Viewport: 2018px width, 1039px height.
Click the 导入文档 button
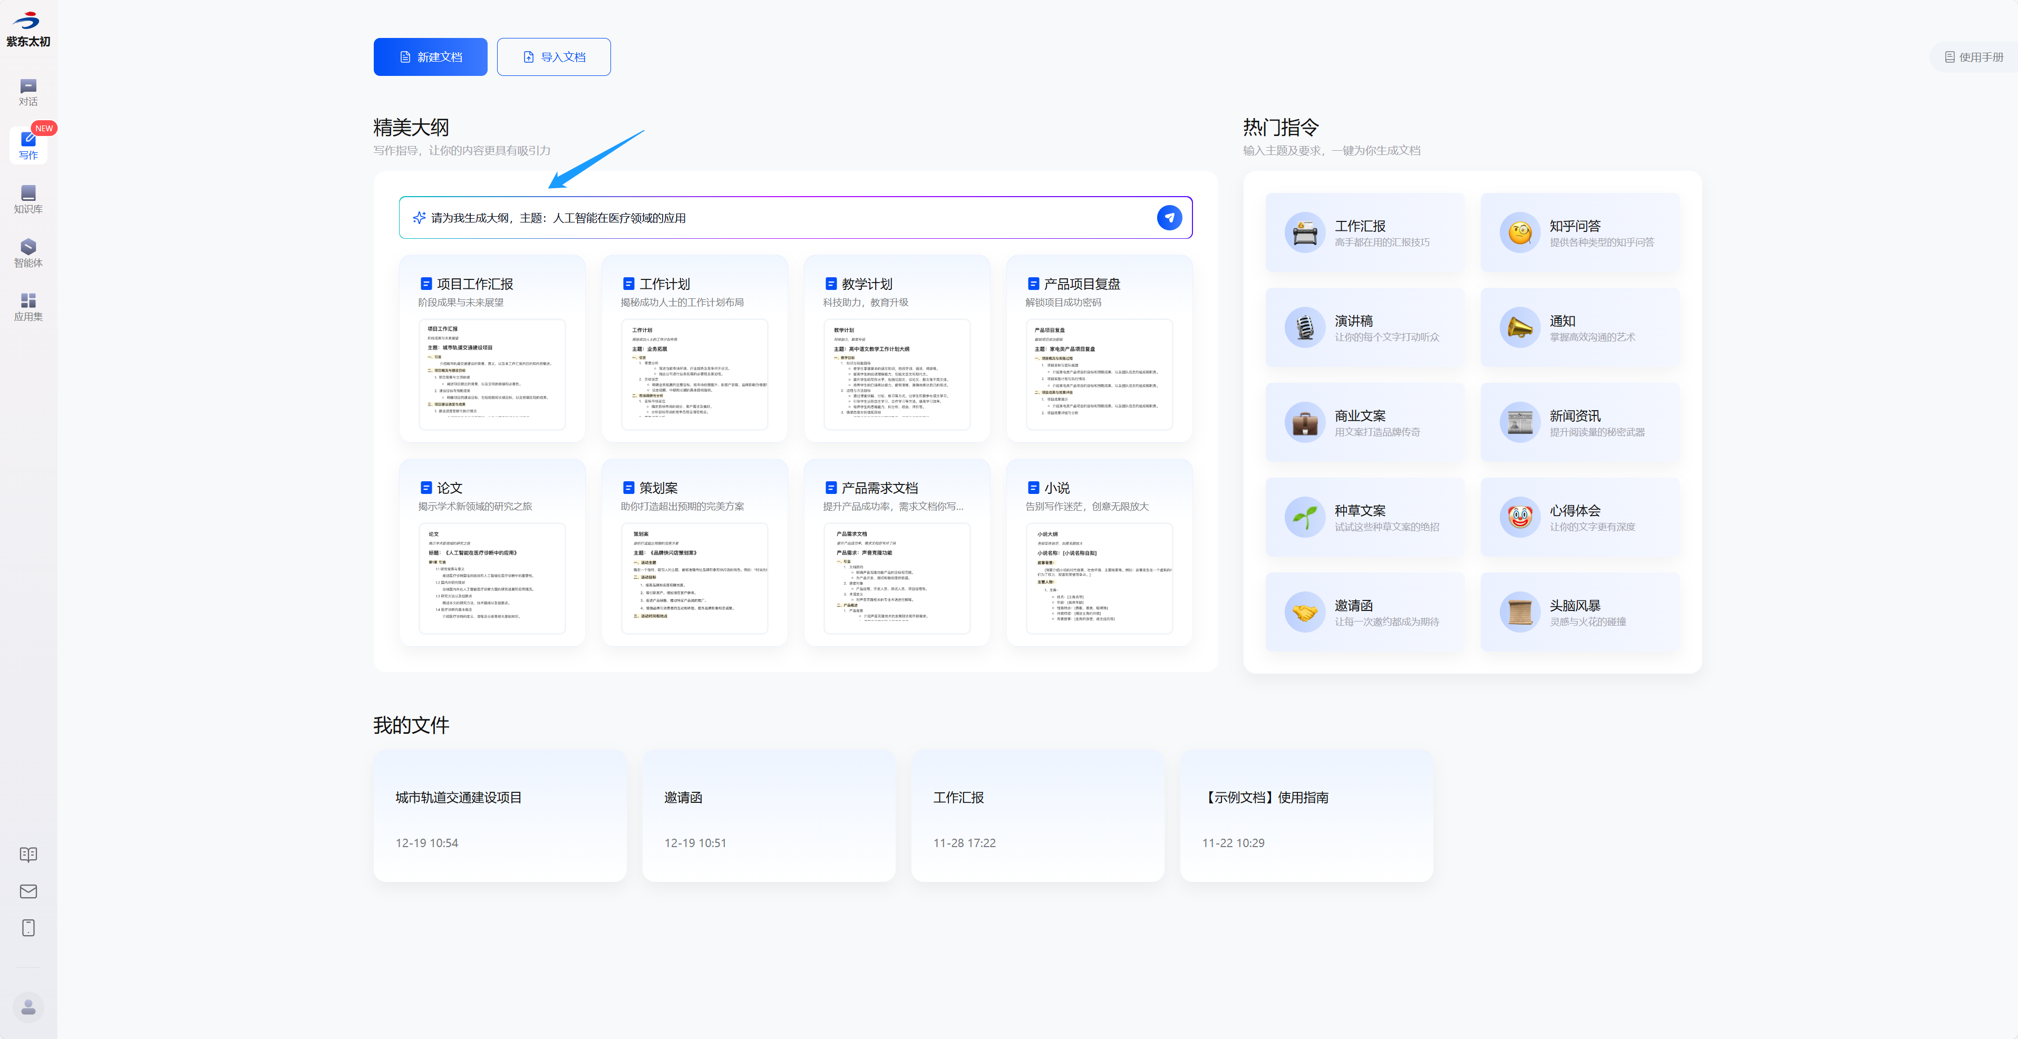coord(553,57)
